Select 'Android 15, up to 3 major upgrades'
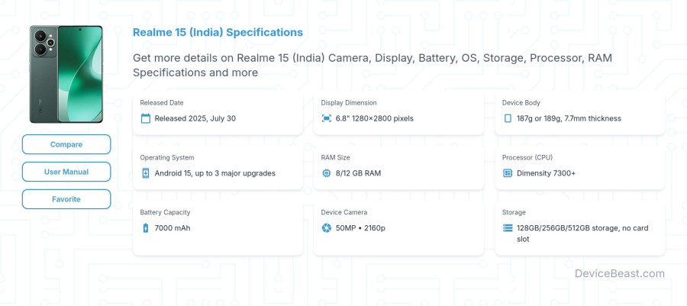Screen dimensions: 687x306 (214, 173)
